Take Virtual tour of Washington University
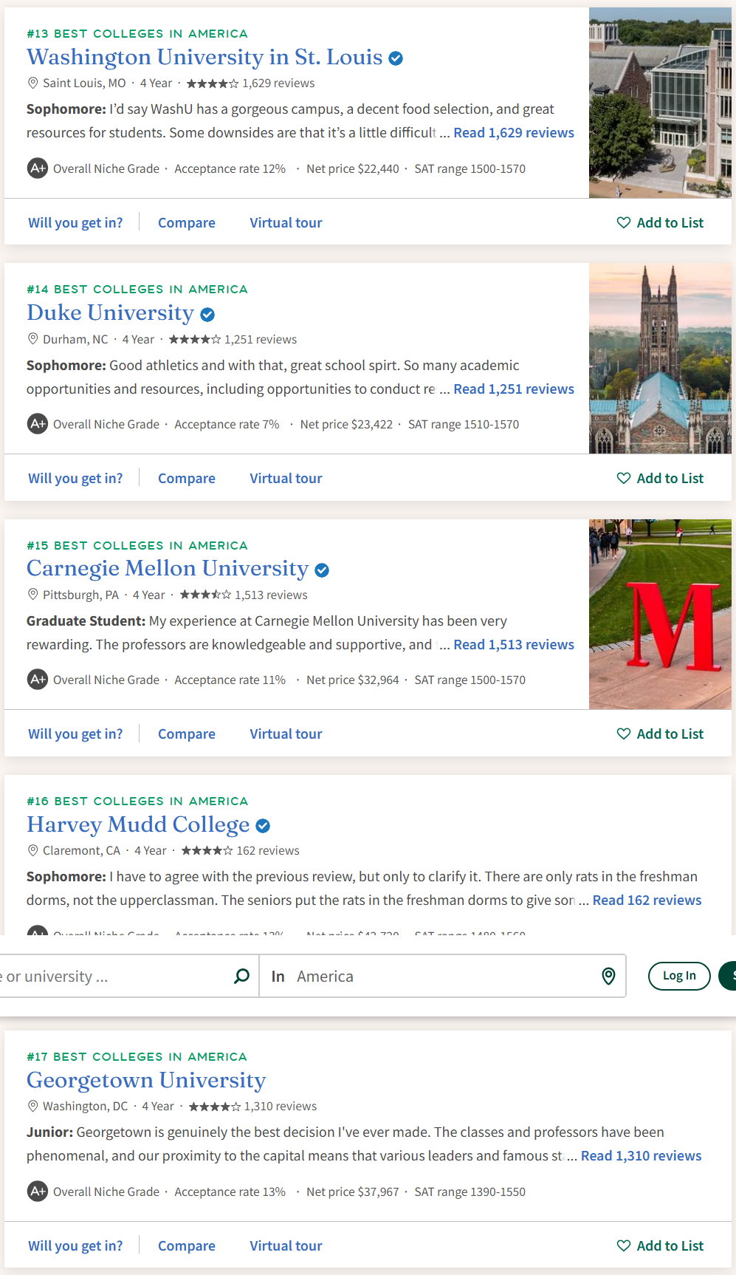This screenshot has height=1275, width=736. point(286,223)
